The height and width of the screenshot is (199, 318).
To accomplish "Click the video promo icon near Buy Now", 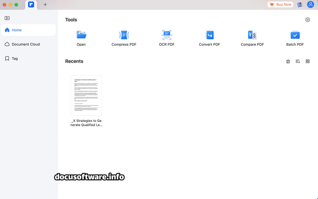I will [300, 5].
